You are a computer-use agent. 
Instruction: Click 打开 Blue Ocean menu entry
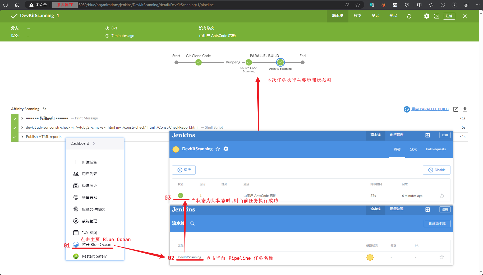pos(93,245)
